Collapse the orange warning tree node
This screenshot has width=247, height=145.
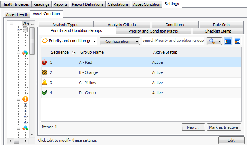(x=18, y=99)
